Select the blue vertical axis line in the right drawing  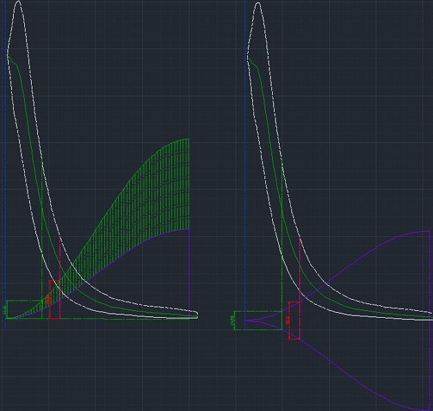(245, 166)
